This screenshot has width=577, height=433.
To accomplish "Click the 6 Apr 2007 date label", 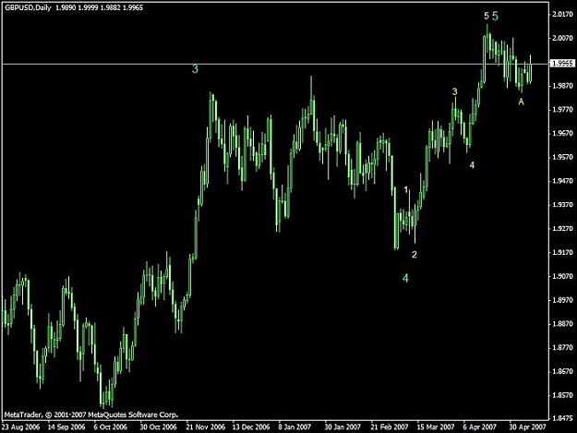I will pyautogui.click(x=480, y=427).
